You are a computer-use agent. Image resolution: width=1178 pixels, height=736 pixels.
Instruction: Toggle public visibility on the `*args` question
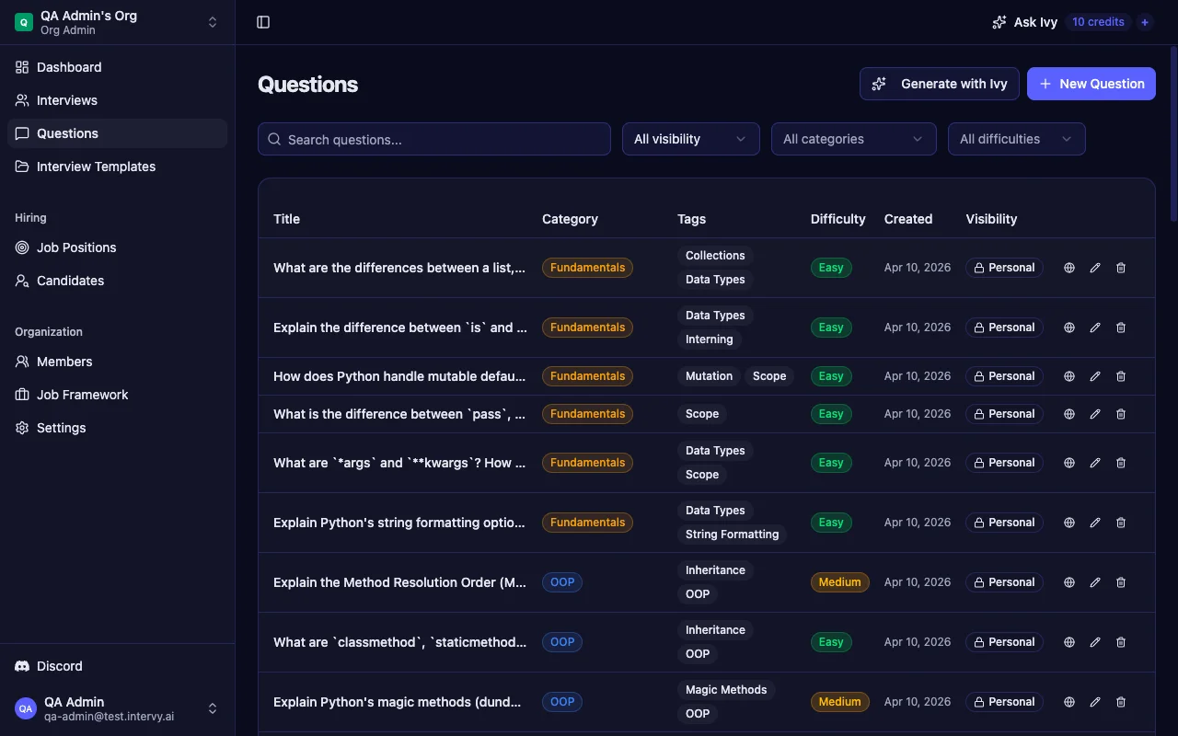[1068, 463]
